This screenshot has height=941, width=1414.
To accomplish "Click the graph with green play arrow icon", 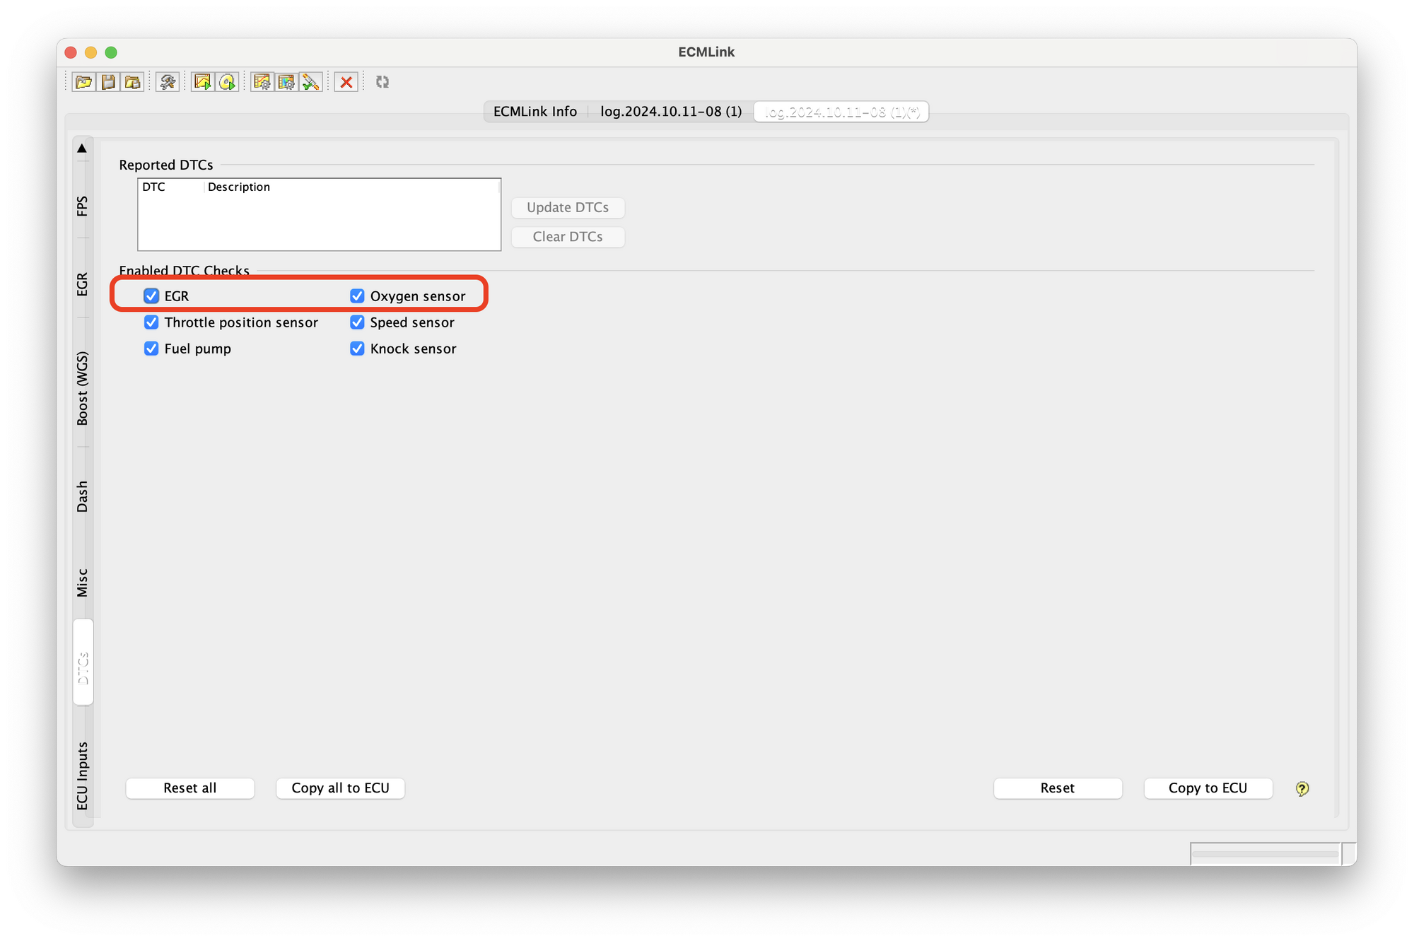I will point(203,82).
